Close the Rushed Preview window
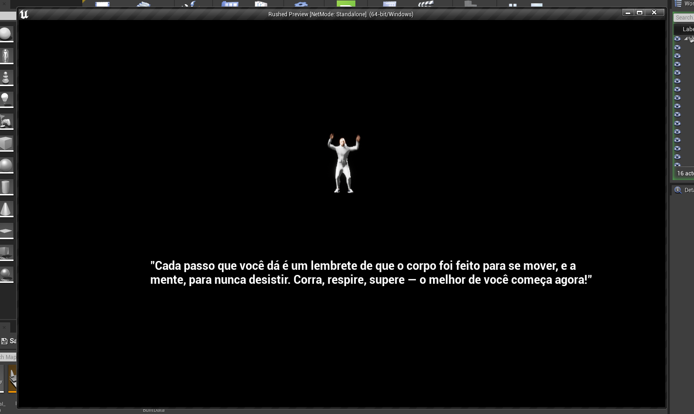This screenshot has width=694, height=414. click(x=654, y=13)
